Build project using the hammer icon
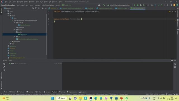 (104, 5)
